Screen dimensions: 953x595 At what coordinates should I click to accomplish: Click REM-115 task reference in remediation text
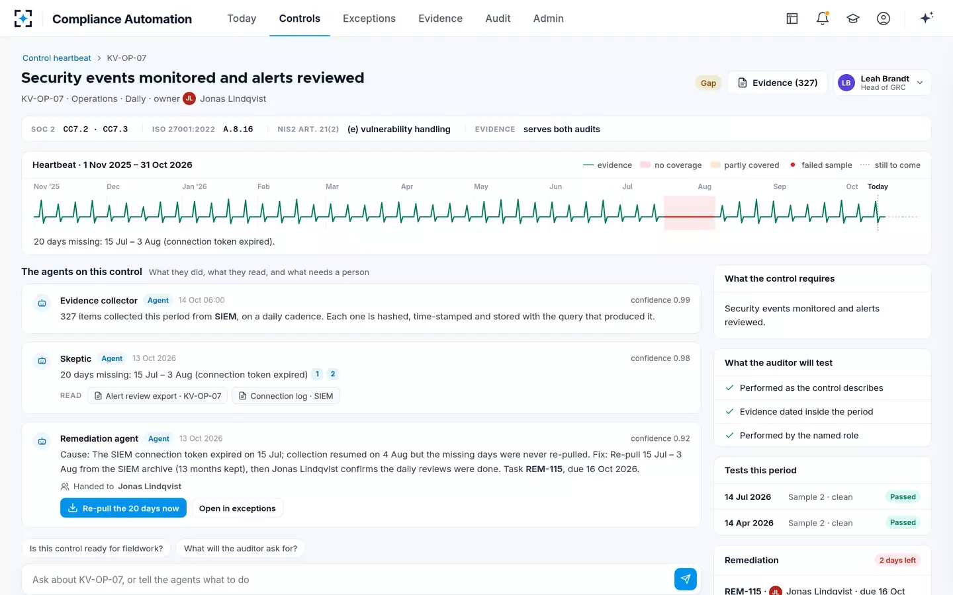pos(544,469)
